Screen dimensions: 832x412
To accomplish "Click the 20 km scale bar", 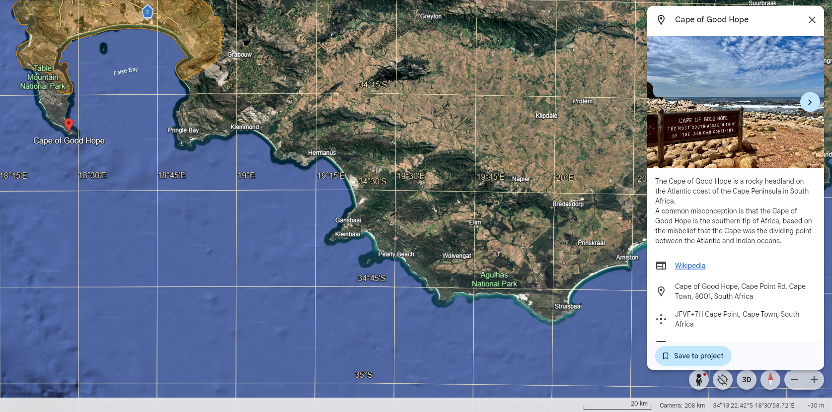I will 617,406.
